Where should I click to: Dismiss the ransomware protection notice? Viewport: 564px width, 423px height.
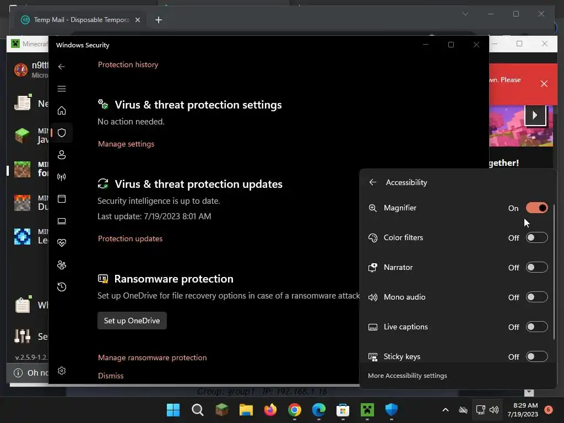(x=111, y=376)
